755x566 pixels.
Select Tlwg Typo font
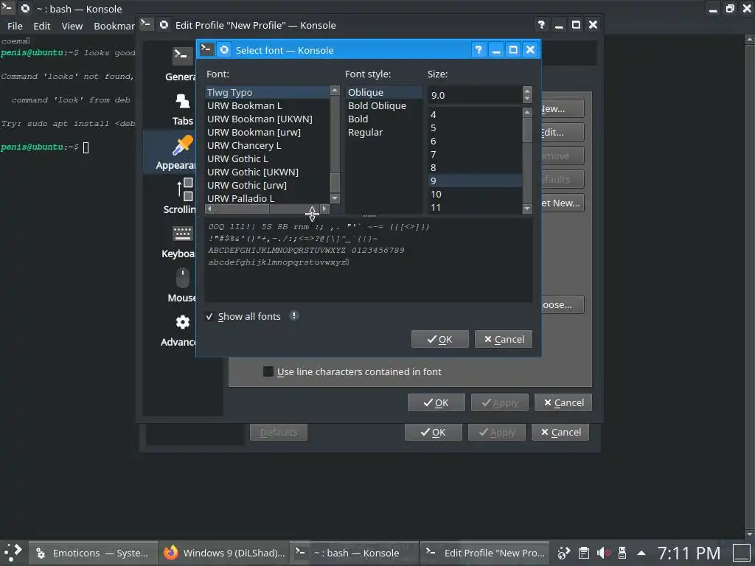coord(268,92)
